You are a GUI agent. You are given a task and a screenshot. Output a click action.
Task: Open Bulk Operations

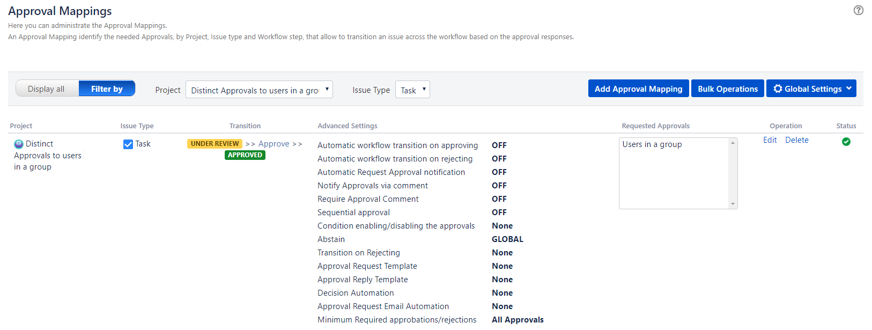pyautogui.click(x=727, y=89)
